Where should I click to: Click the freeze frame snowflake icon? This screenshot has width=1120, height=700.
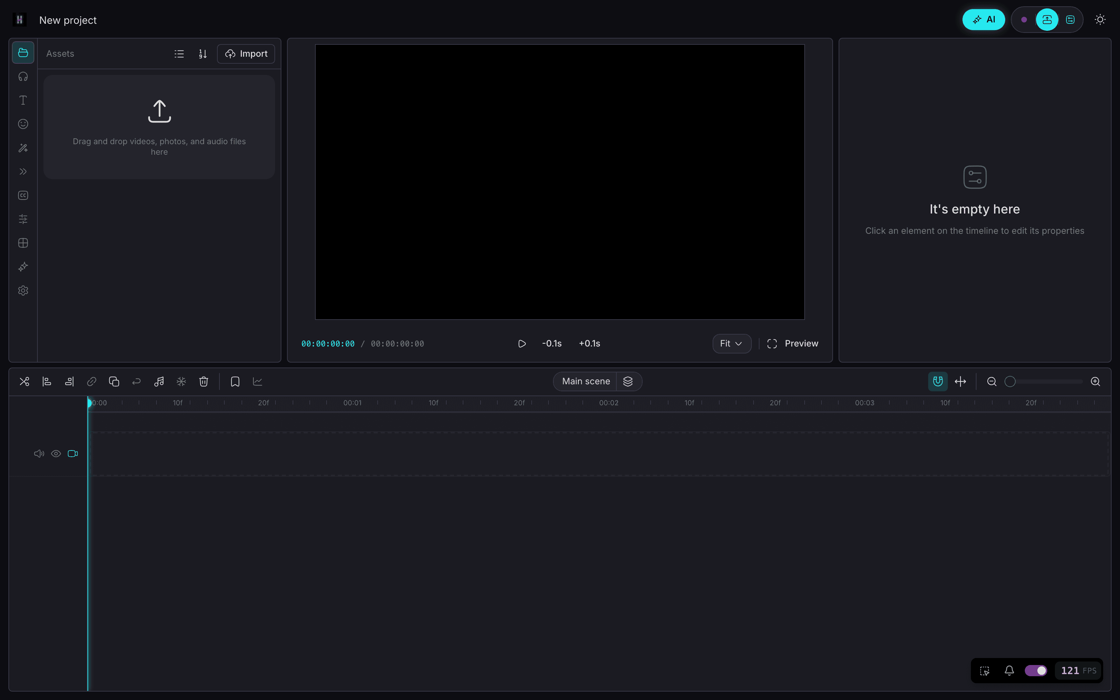(181, 381)
